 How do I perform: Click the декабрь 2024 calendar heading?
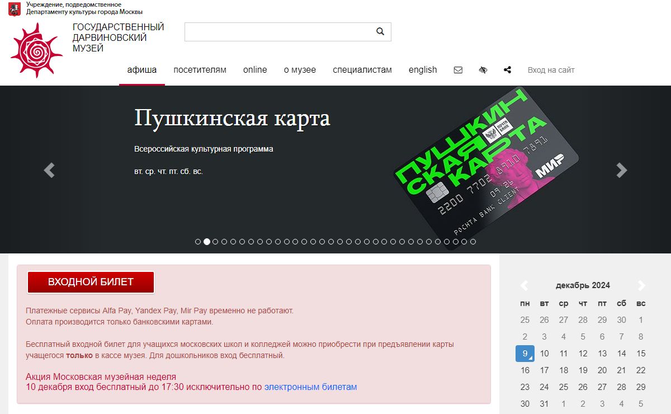583,285
